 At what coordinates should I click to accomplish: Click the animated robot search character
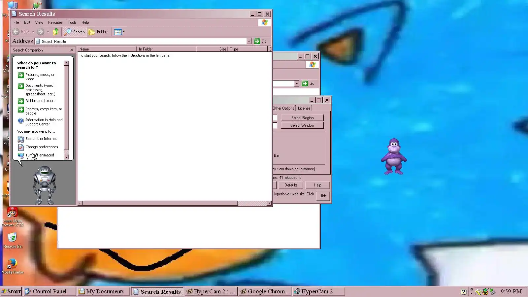(44, 185)
